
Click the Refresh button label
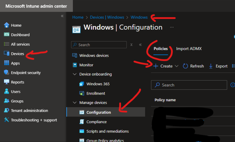pos(197,66)
